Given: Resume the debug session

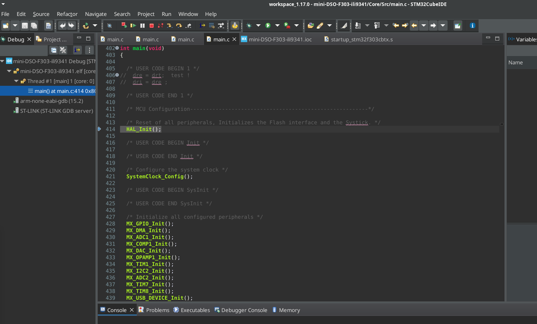Looking at the screenshot, I should (133, 26).
